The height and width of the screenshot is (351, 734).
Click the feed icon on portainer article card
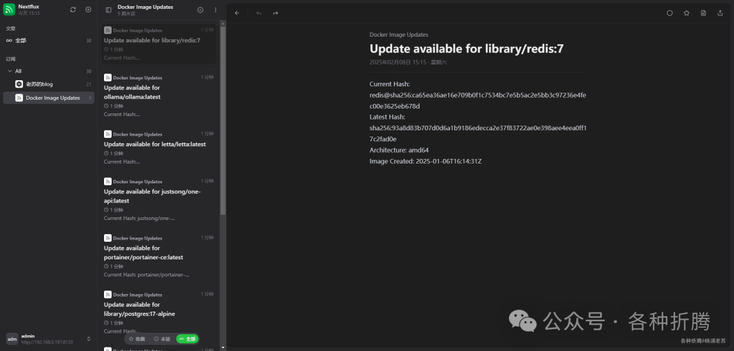coord(107,238)
